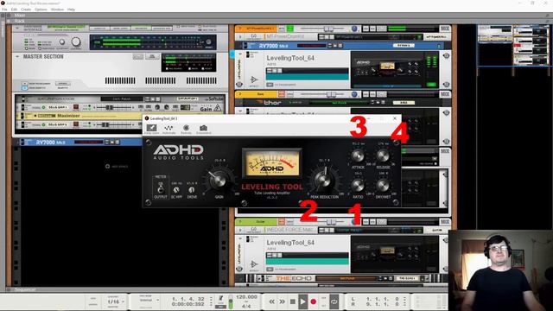Collapse the Master Section fold arrow
Viewport: 553px width, 311px height.
(x=17, y=56)
